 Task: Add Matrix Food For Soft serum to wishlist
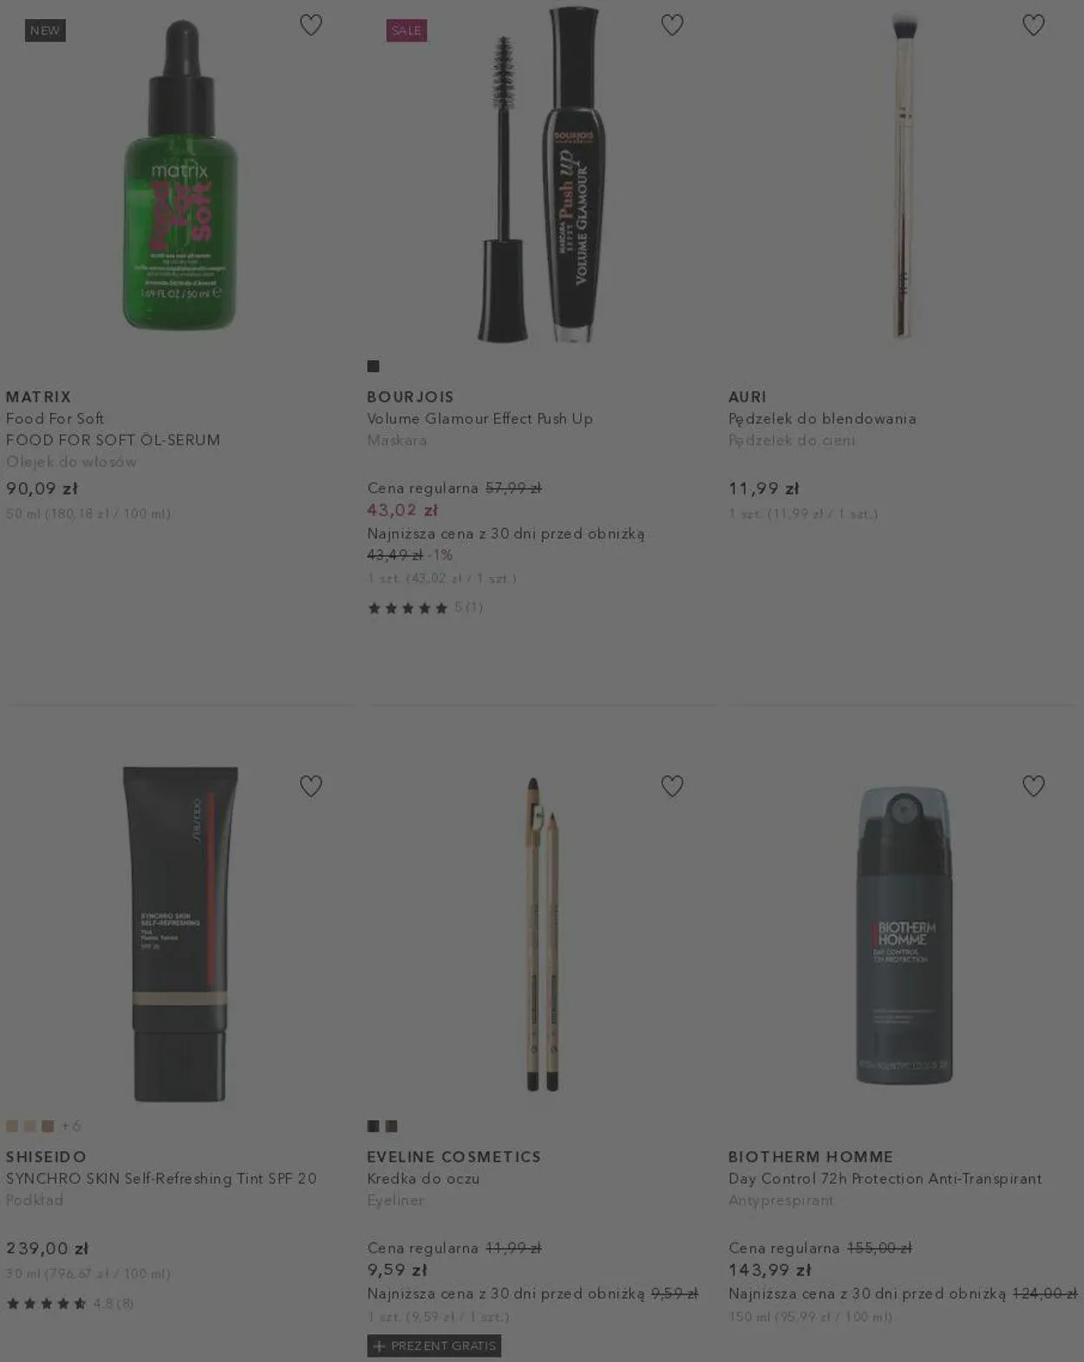pyautogui.click(x=310, y=25)
